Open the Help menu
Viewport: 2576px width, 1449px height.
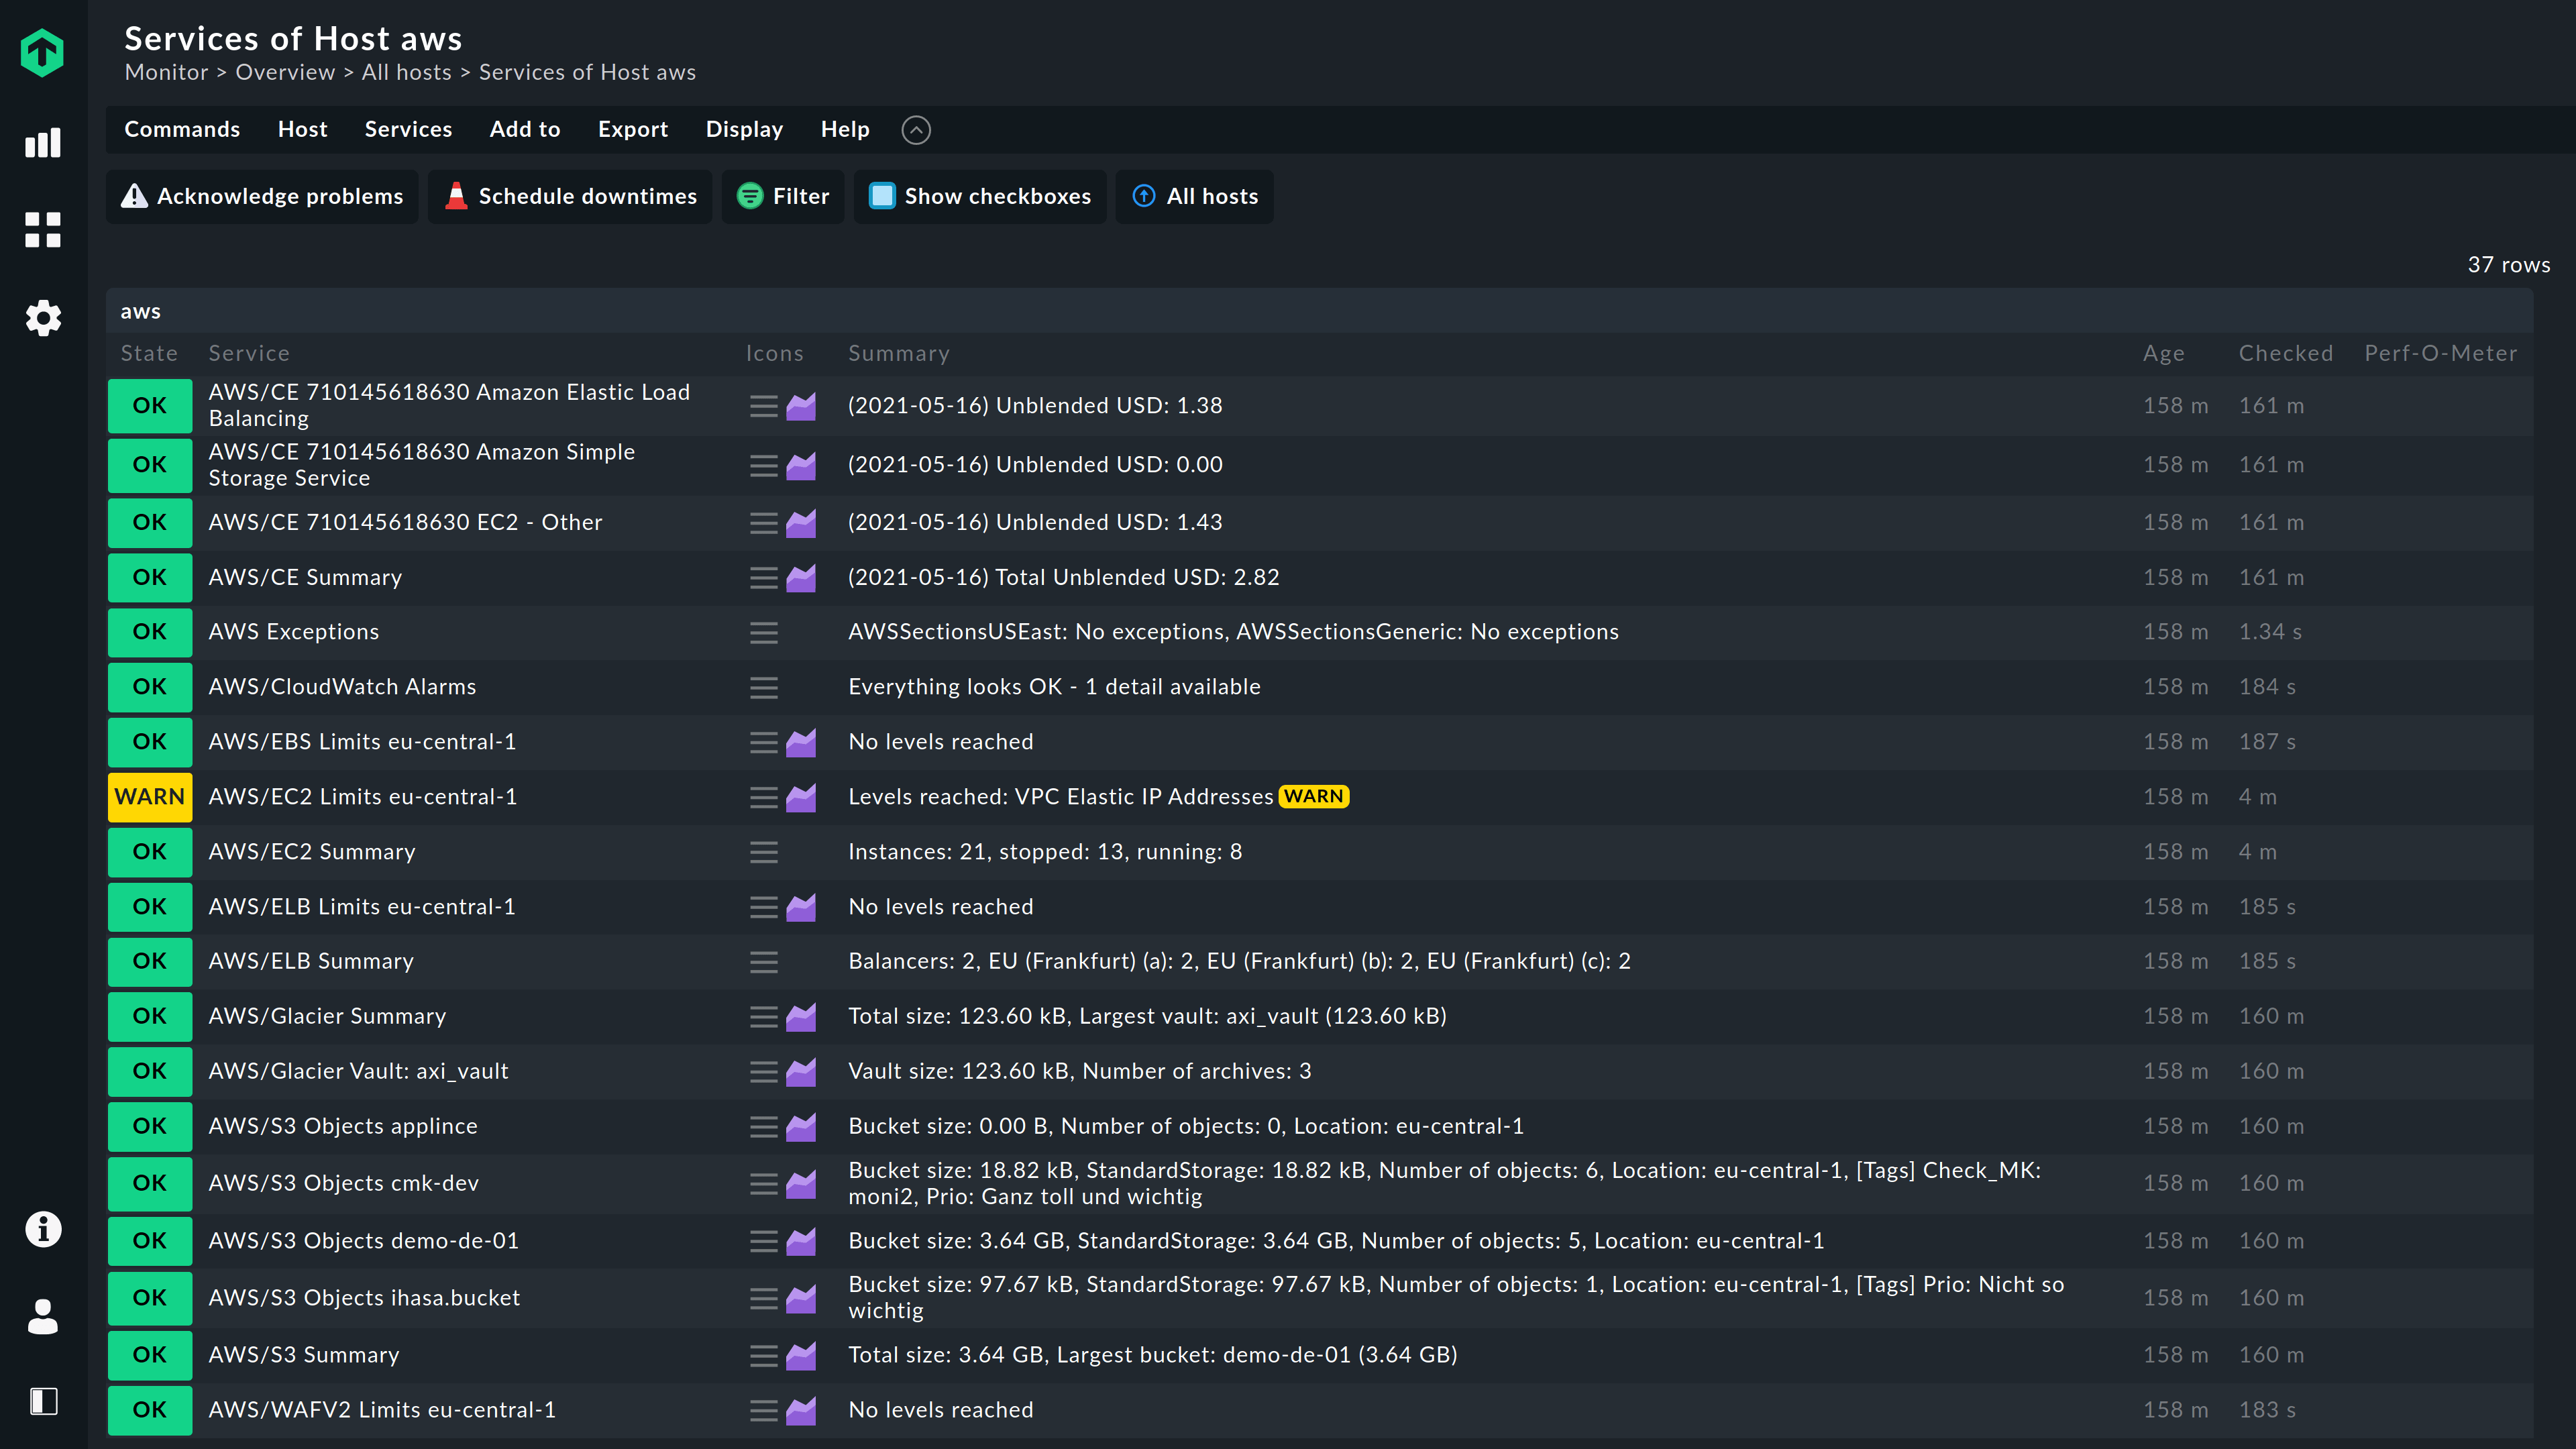coord(845,130)
